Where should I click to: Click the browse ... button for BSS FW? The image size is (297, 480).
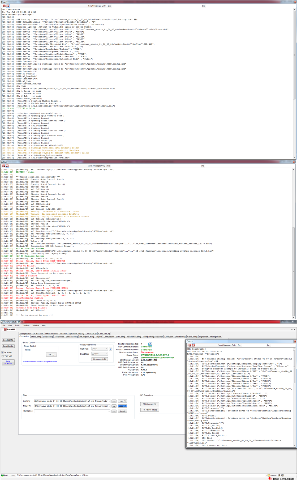tap(114, 401)
